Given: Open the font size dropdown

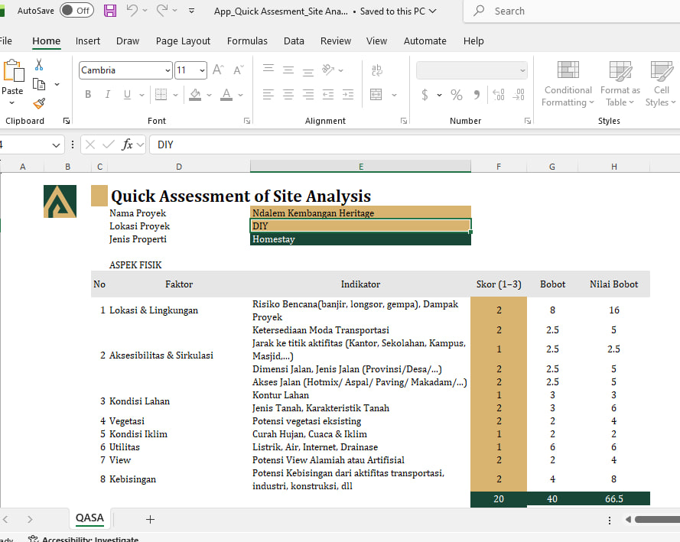Looking at the screenshot, I should [202, 70].
